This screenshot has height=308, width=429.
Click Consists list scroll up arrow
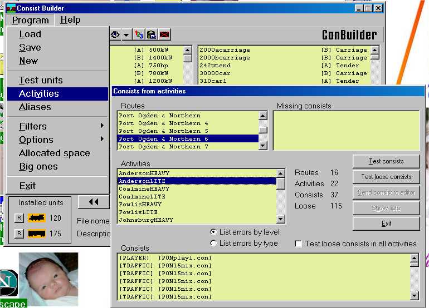[415, 258]
